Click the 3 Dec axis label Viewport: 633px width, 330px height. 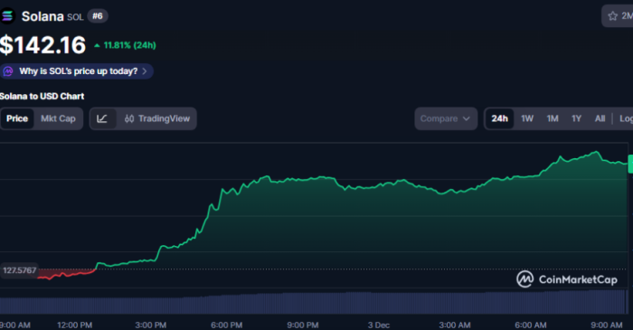[x=379, y=325]
